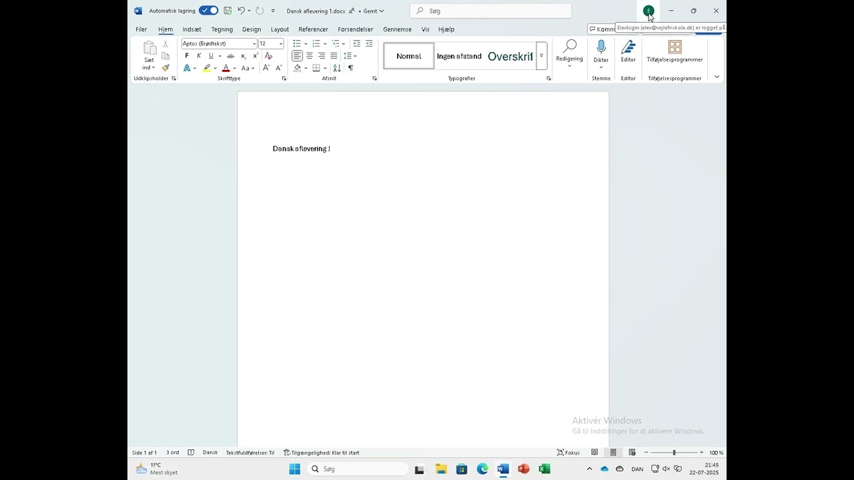
Task: Switch to the Referencer tab
Action: coord(313,29)
